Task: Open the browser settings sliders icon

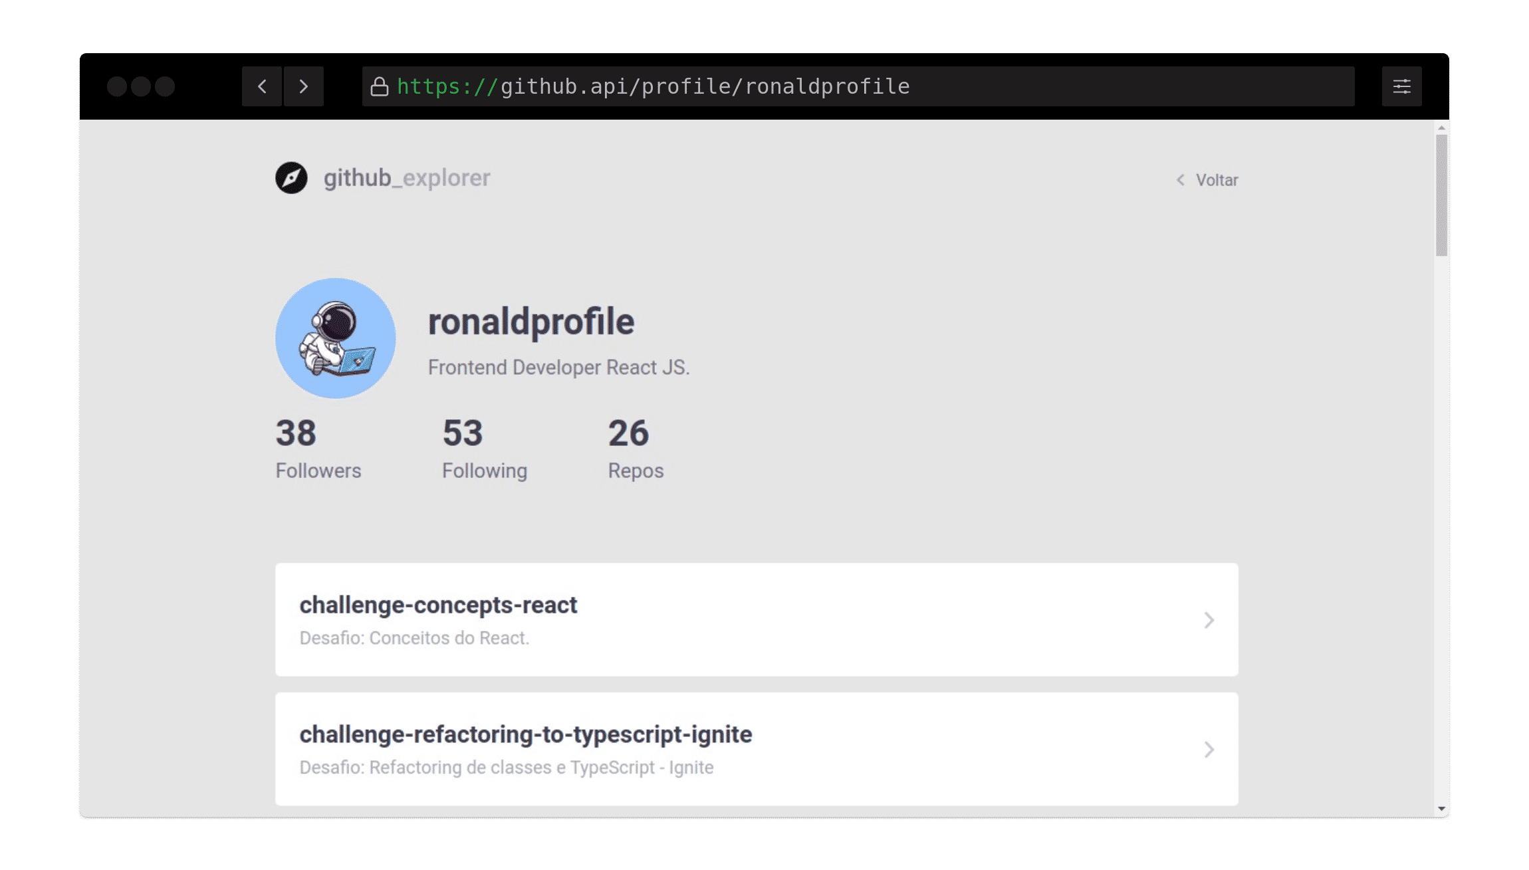Action: (1401, 86)
